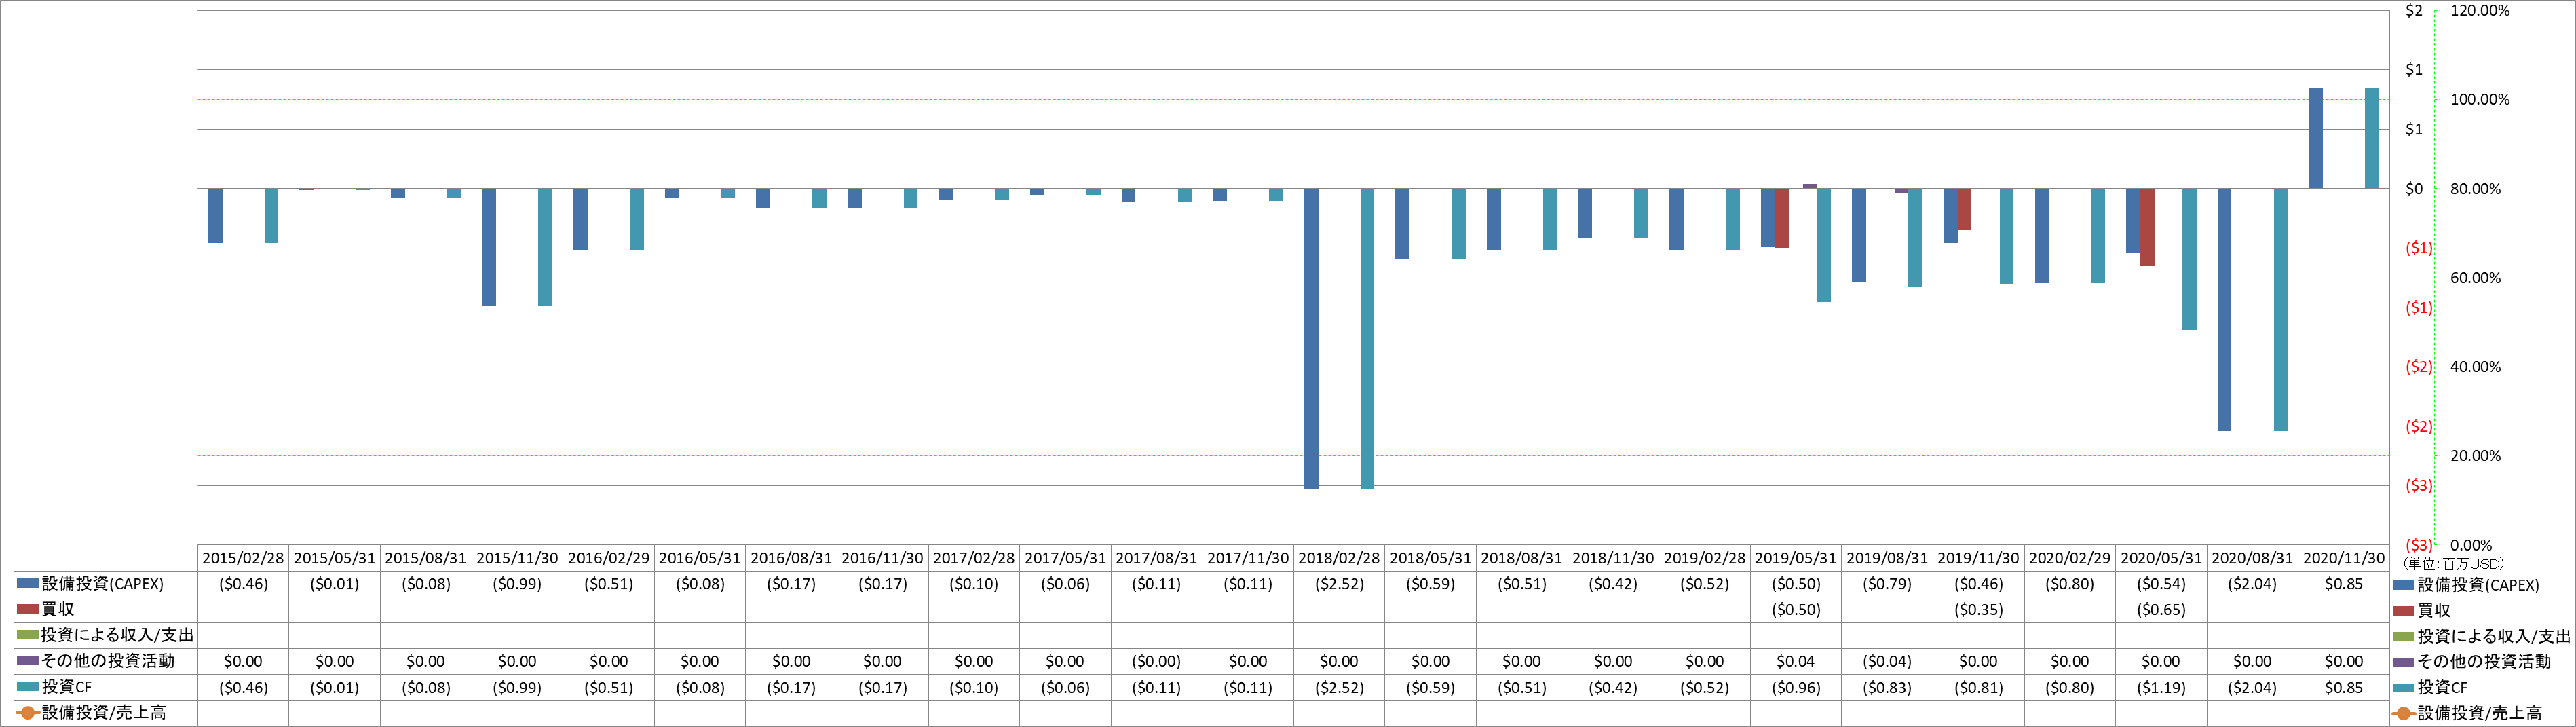Click the orange 設備投資/売上高 marker in the table row label

[28, 713]
